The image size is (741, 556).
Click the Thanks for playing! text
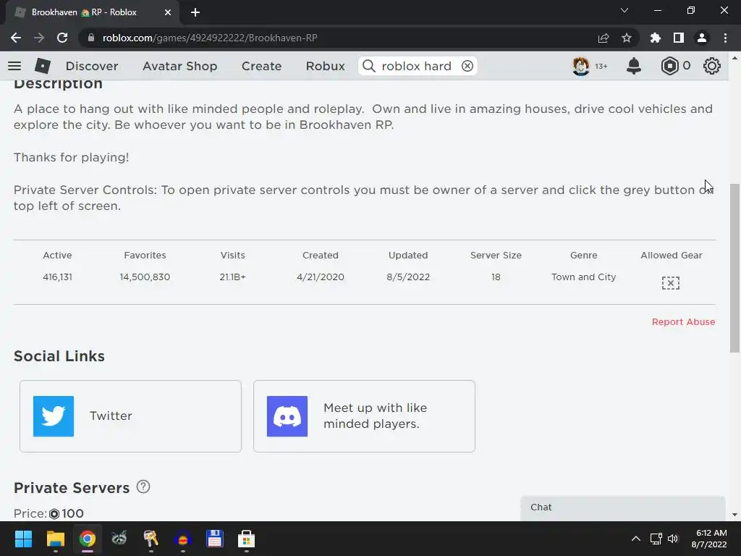tap(72, 157)
